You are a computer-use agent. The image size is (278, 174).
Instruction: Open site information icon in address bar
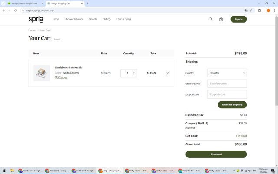point(23,10)
